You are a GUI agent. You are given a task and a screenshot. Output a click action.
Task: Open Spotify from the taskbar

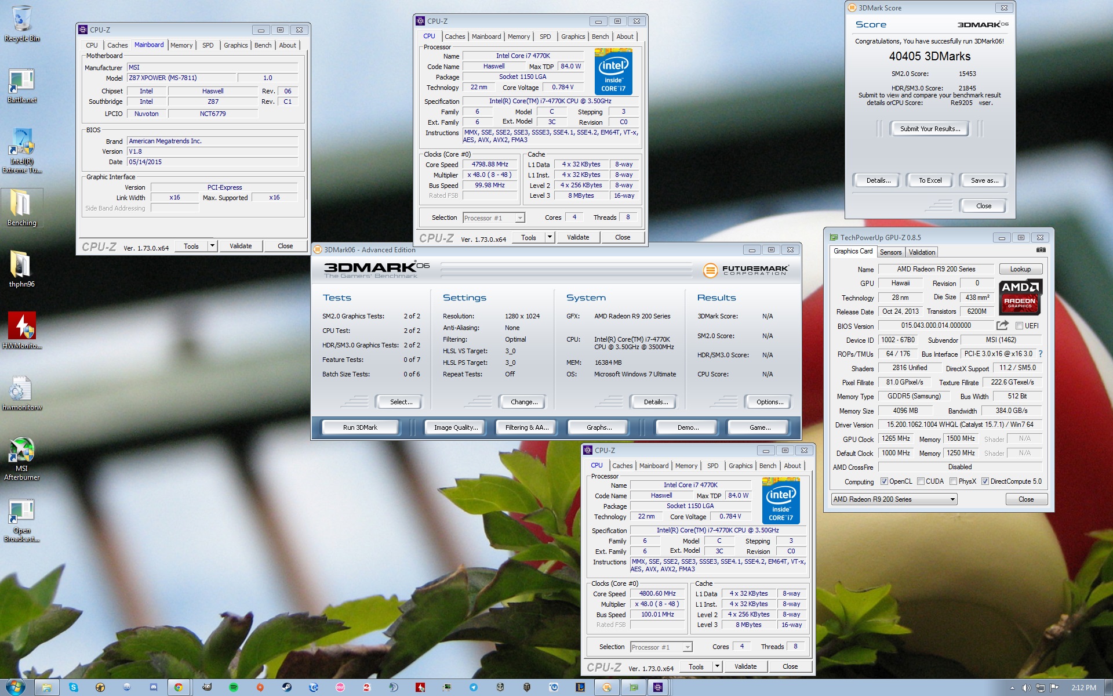(x=234, y=687)
